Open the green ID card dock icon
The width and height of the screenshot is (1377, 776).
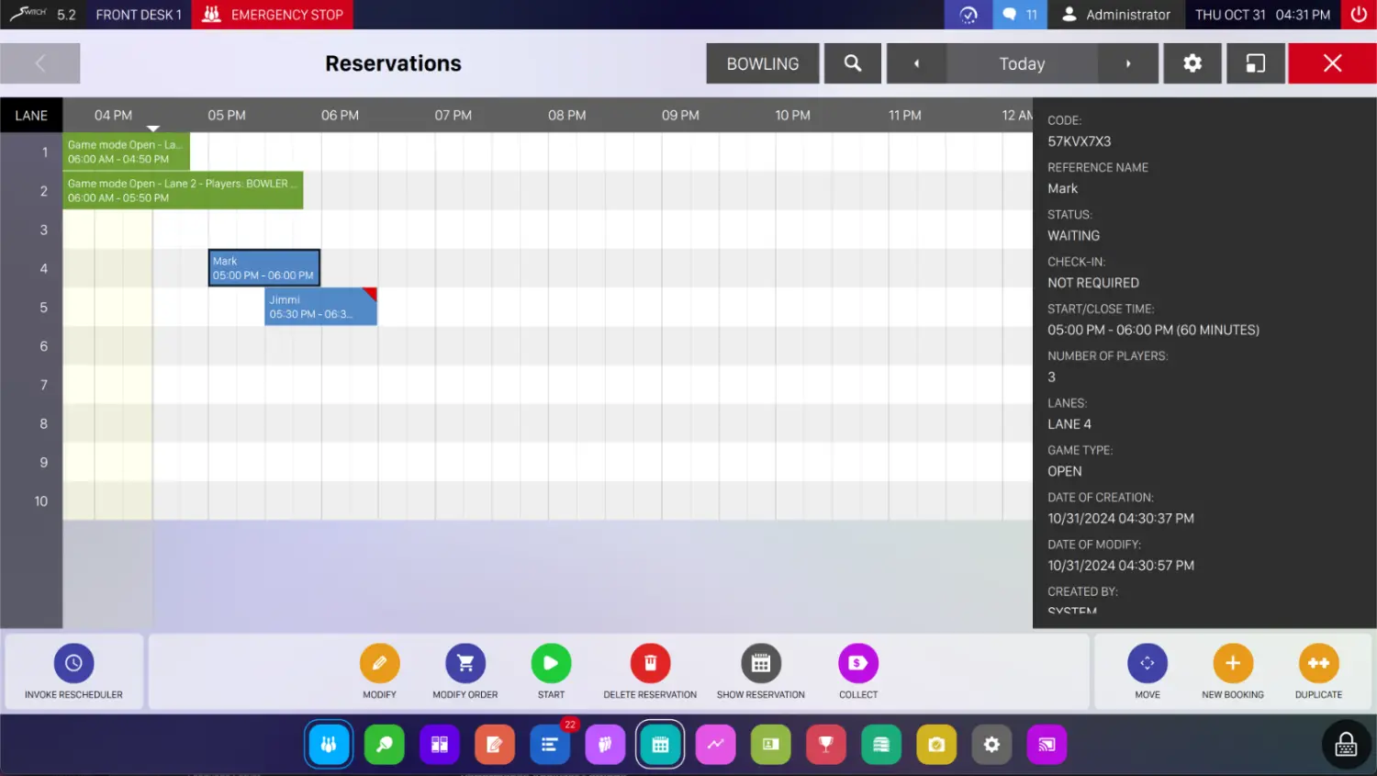coord(771,745)
